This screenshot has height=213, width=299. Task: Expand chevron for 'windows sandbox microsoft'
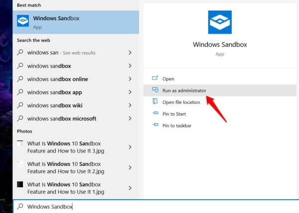click(130, 119)
